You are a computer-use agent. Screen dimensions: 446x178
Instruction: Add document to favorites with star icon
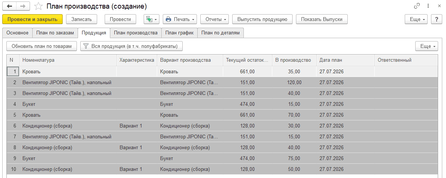38,6
